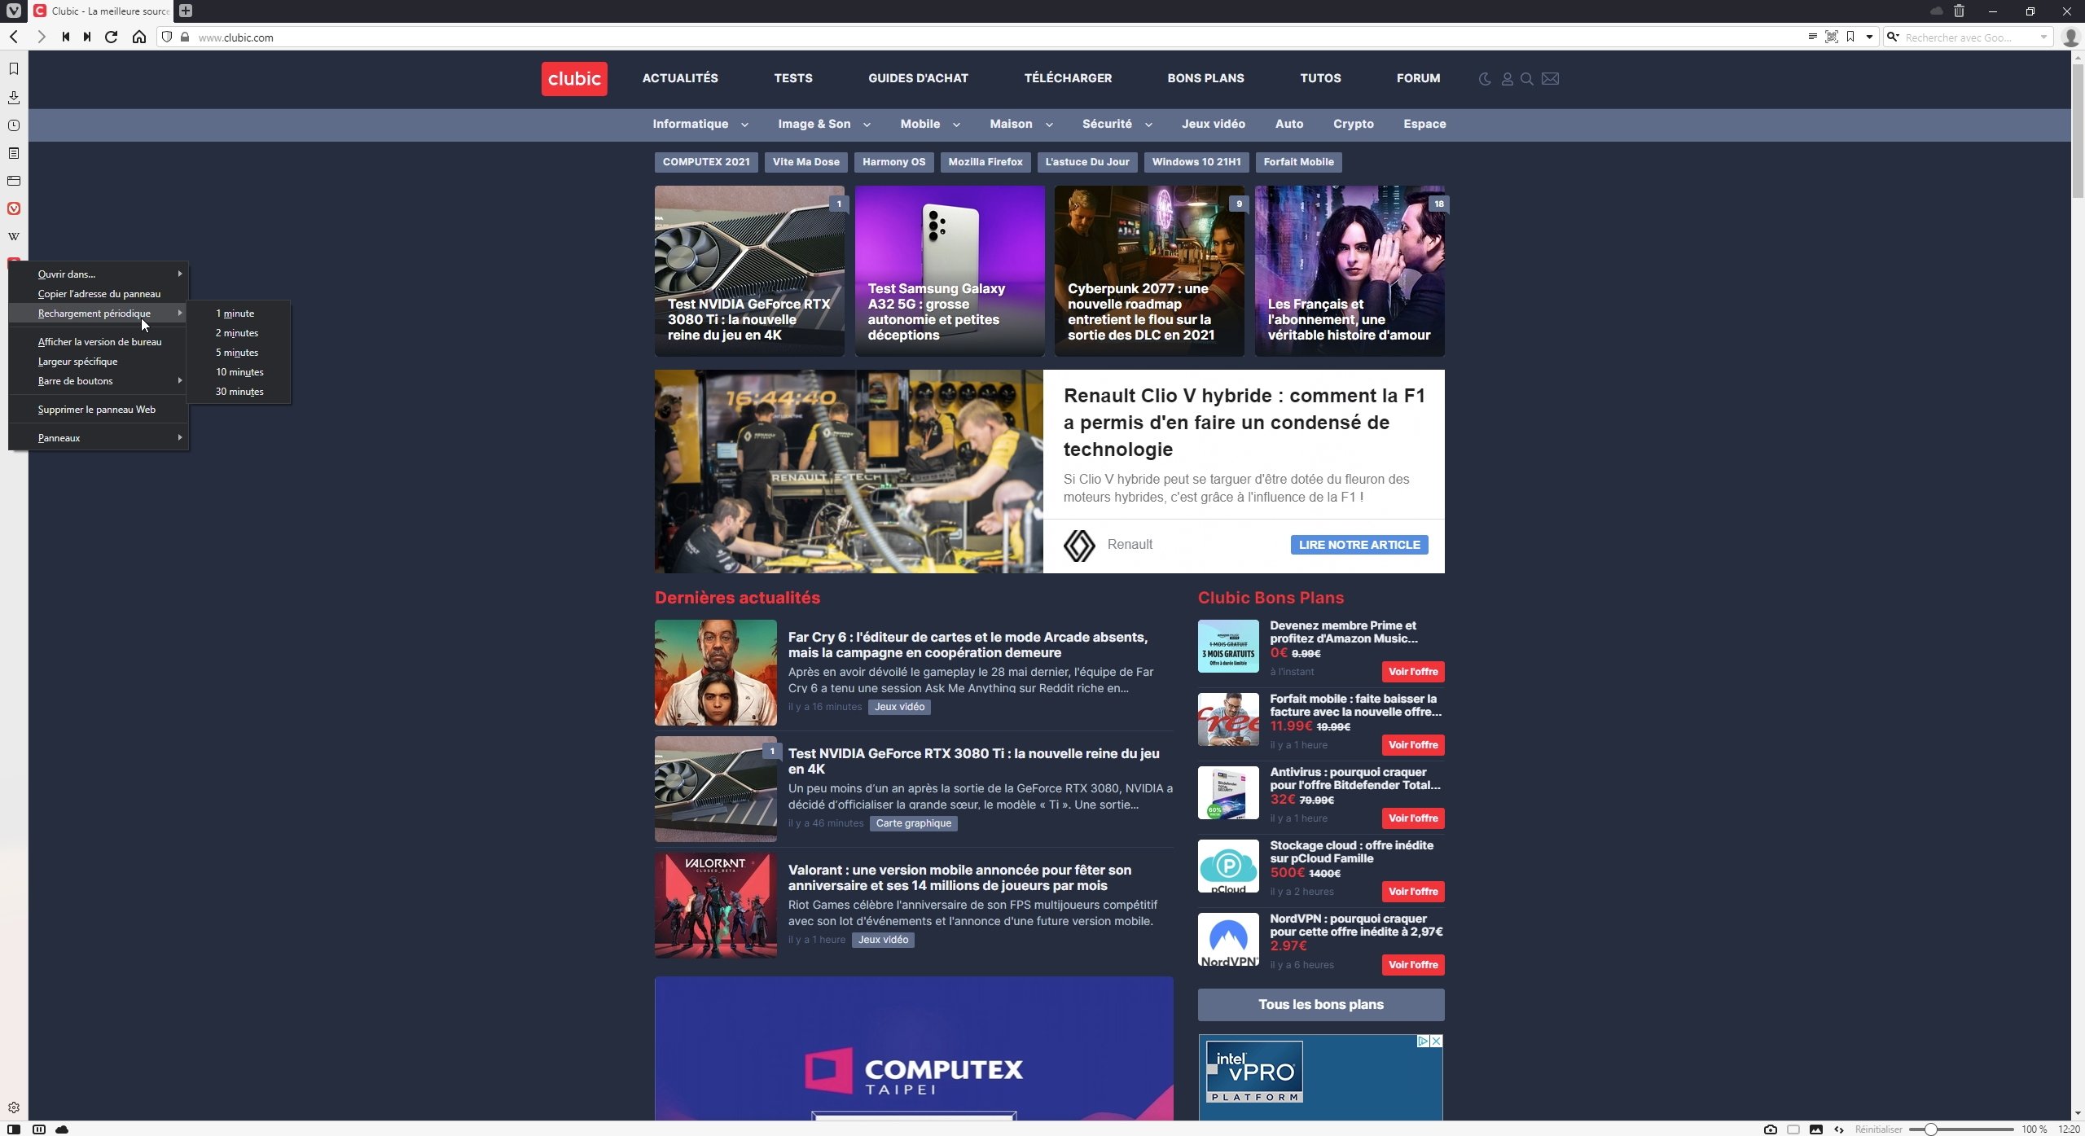Open the Vivaldi web panel in sidebar
The height and width of the screenshot is (1136, 2085).
tap(14, 208)
